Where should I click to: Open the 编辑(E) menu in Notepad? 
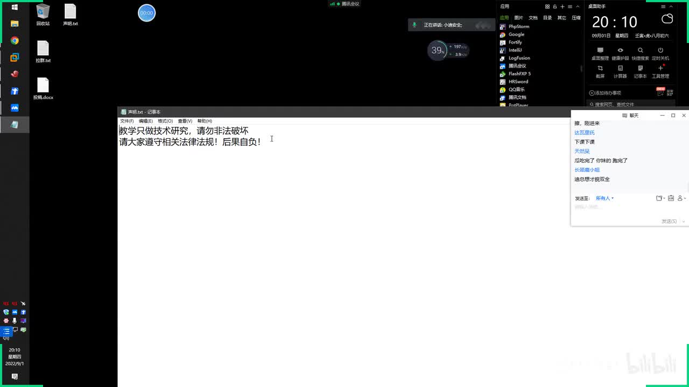(146, 121)
